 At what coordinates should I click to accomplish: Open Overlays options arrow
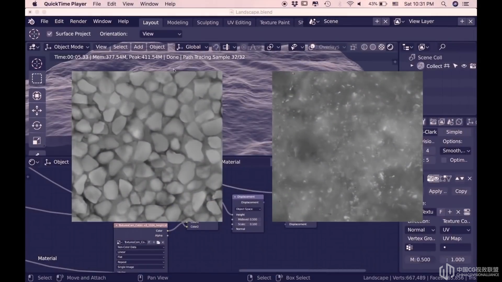coord(344,47)
